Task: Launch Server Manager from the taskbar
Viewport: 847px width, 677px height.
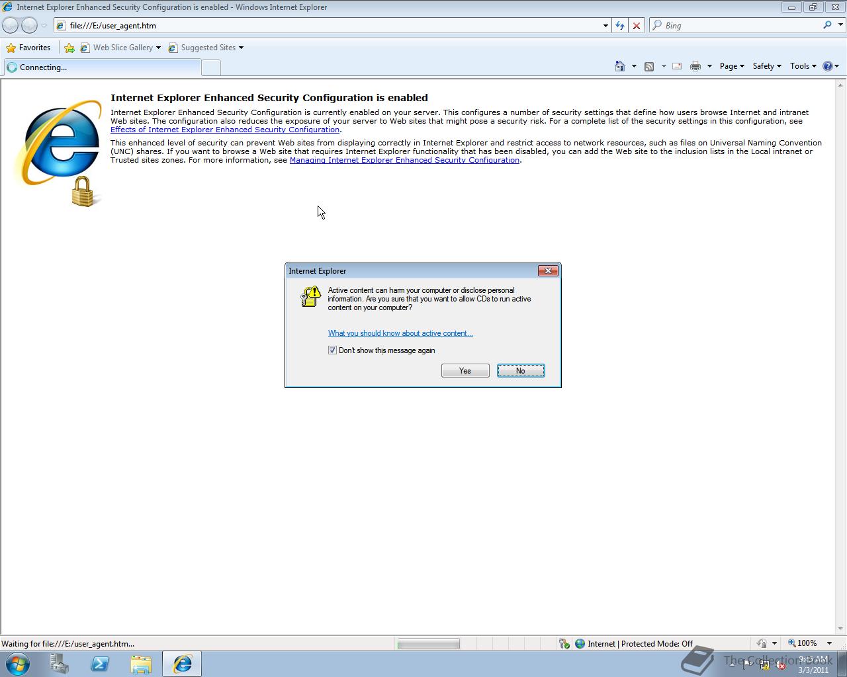Action: coord(60,664)
